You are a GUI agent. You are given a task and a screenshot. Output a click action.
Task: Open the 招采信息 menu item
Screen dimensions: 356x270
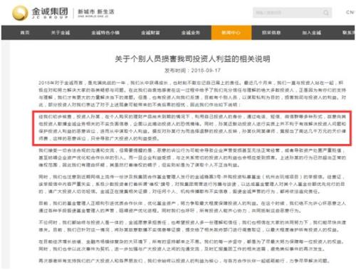271,33
